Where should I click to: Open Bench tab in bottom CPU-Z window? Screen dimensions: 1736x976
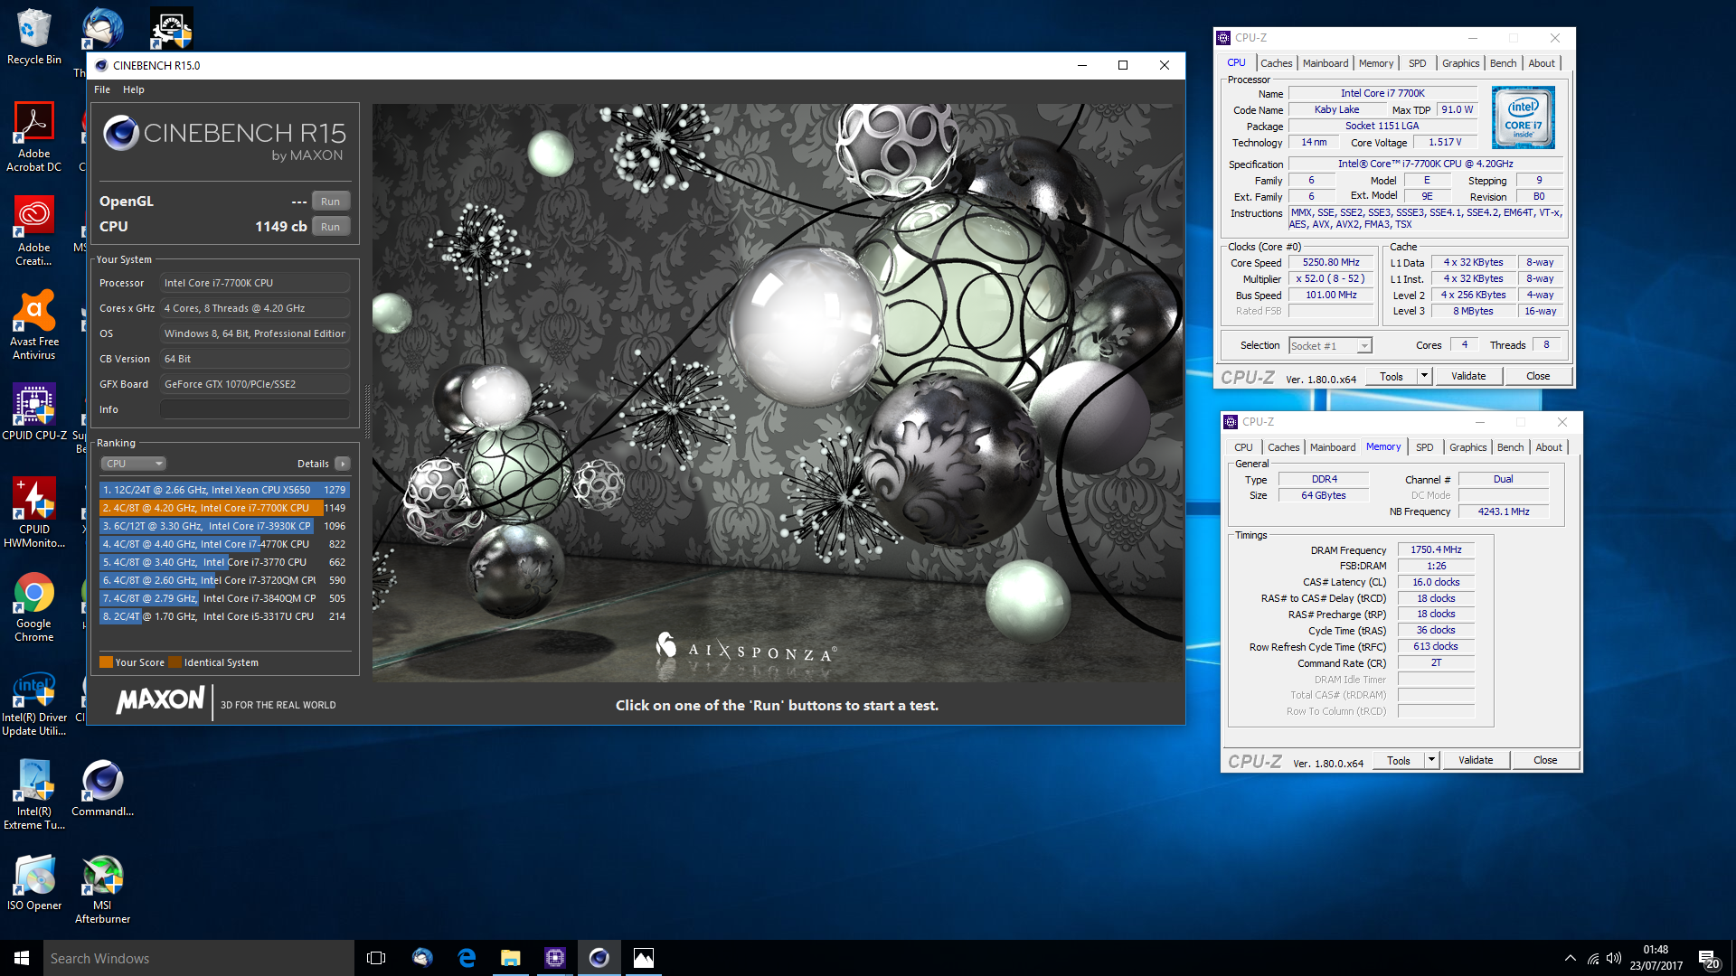pyautogui.click(x=1511, y=447)
